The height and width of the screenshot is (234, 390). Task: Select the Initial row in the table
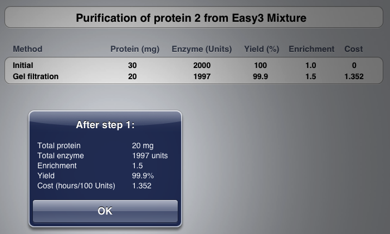click(194, 65)
